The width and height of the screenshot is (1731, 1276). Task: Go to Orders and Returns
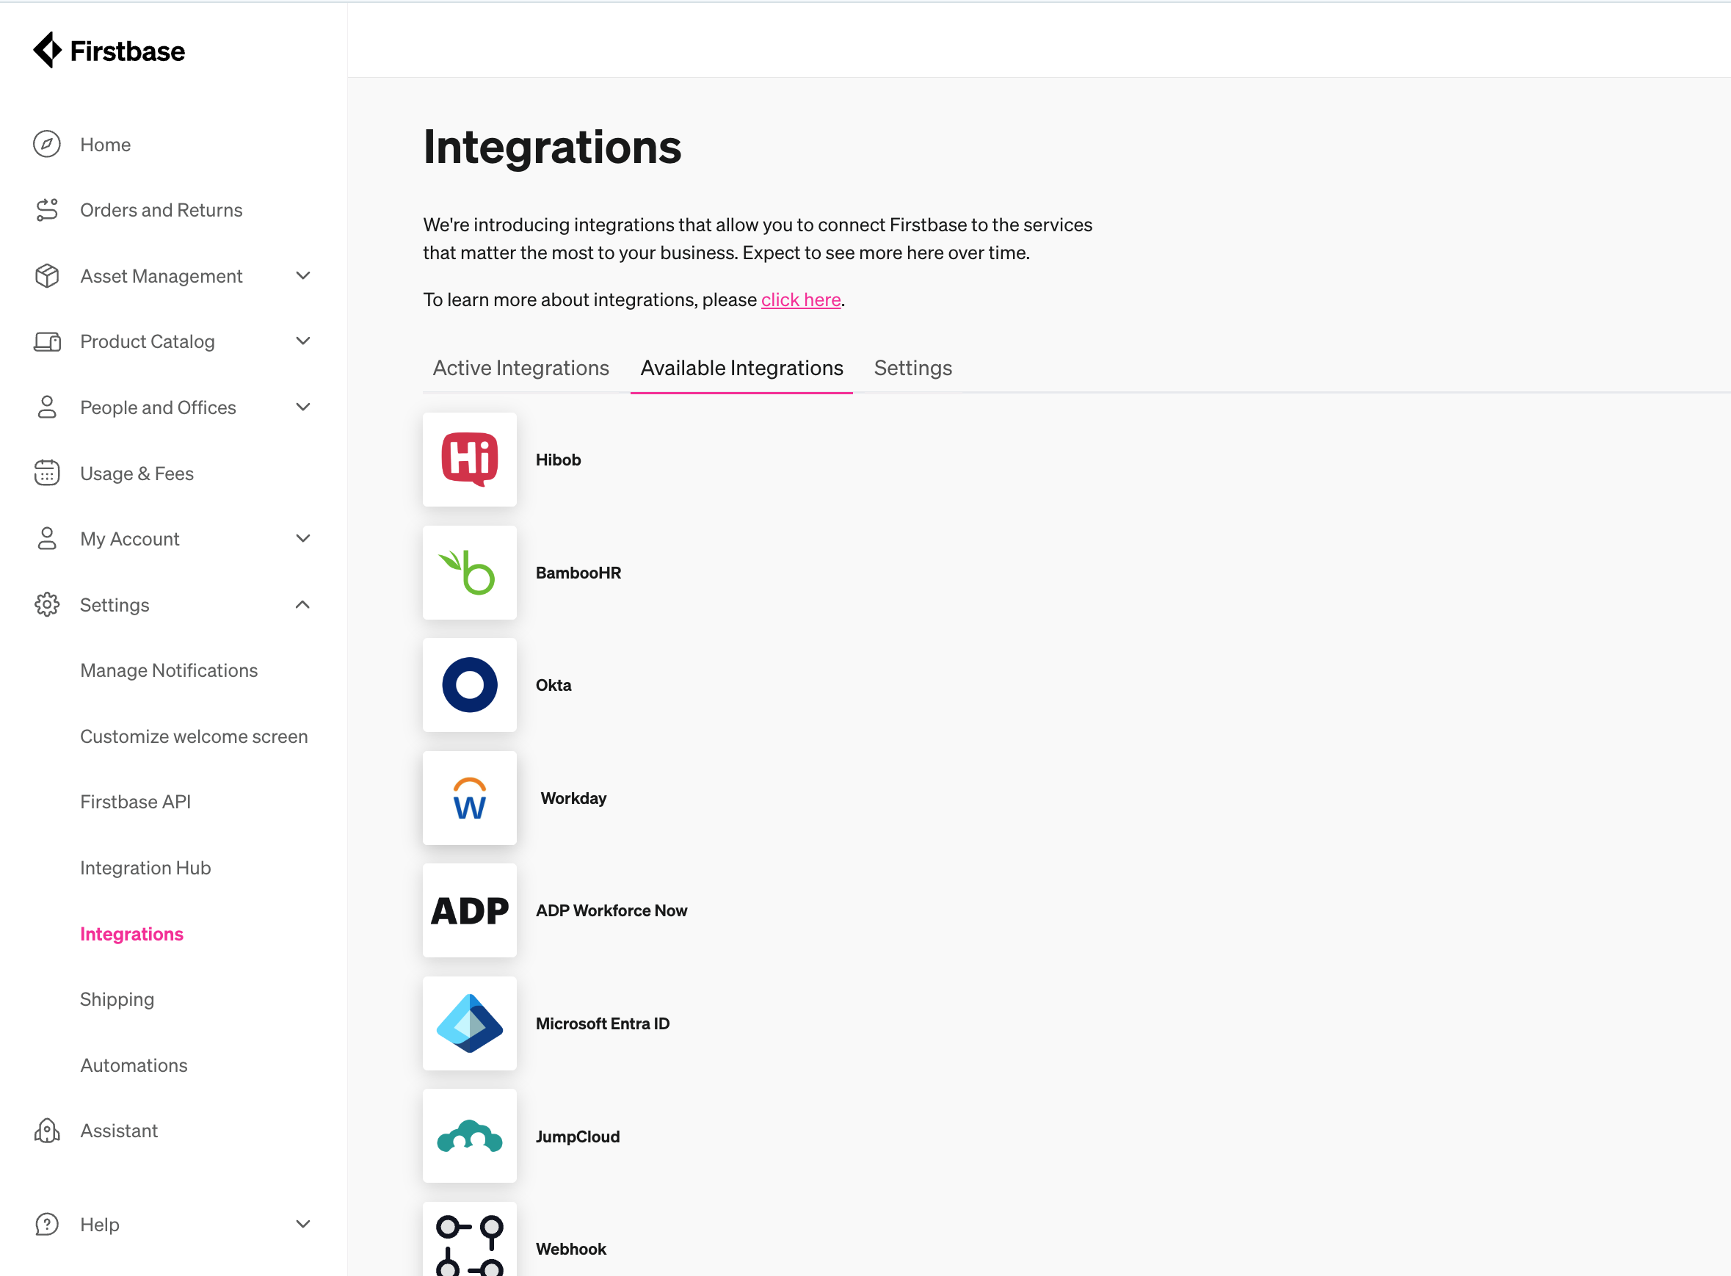click(161, 210)
